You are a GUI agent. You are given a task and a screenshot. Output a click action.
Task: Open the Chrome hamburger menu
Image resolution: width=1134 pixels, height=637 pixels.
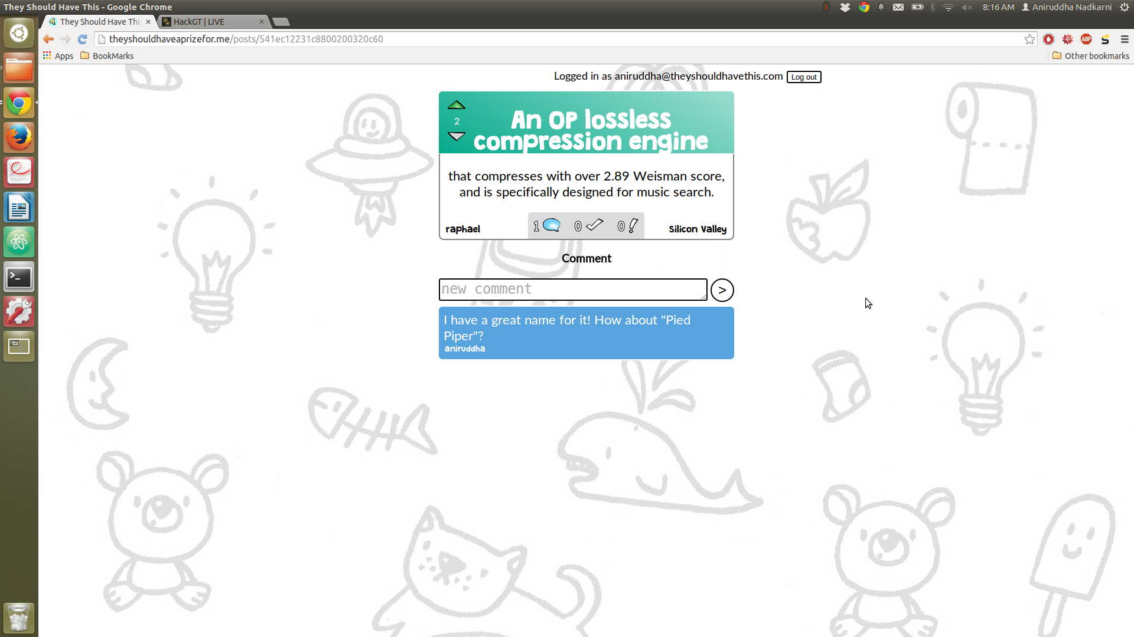[x=1125, y=39]
